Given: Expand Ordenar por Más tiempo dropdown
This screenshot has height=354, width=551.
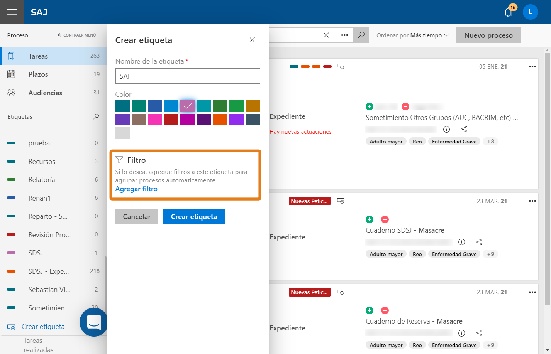Looking at the screenshot, I should [x=412, y=35].
